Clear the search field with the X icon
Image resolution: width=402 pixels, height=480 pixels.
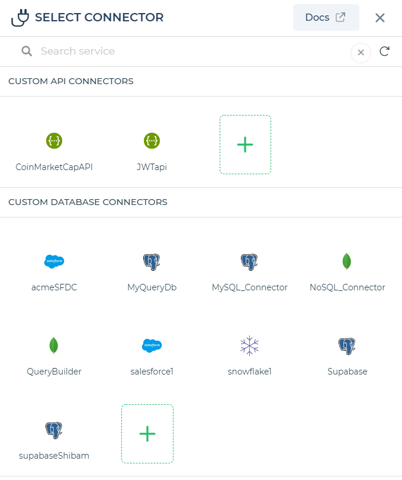click(361, 53)
